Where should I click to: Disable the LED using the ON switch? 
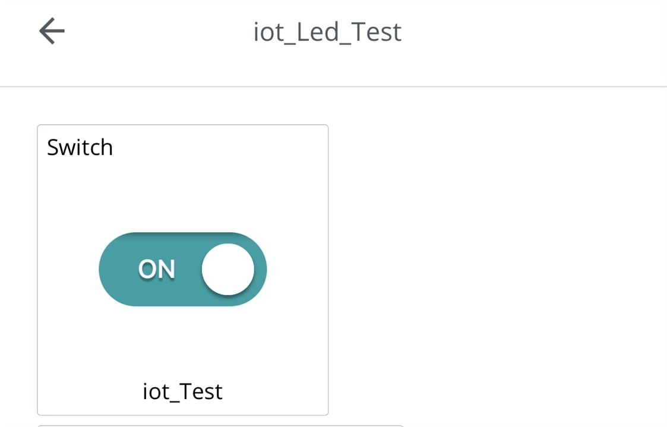pos(183,269)
